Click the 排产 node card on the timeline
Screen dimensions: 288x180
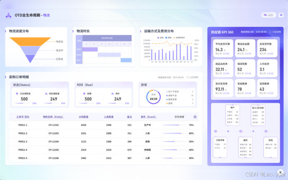click(232, 115)
